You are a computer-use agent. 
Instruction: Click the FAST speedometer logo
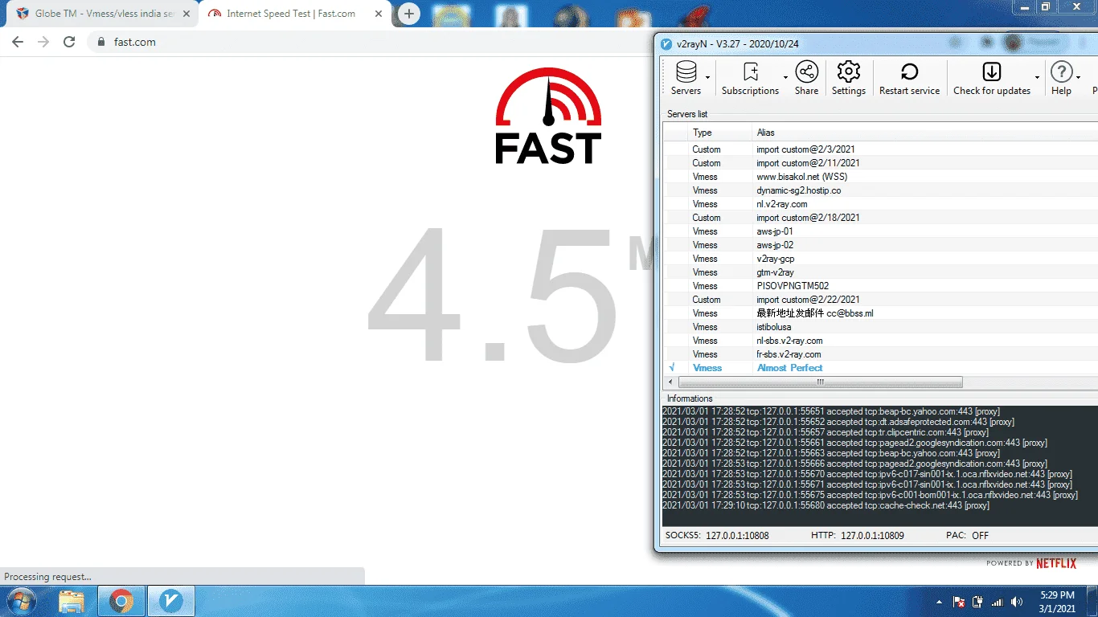tap(548, 116)
